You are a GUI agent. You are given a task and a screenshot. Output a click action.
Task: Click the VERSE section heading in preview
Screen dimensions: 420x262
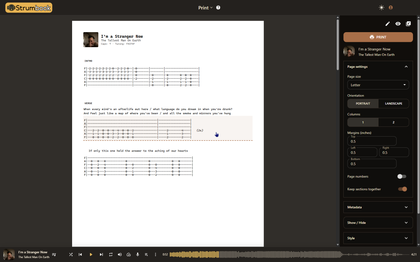click(88, 103)
